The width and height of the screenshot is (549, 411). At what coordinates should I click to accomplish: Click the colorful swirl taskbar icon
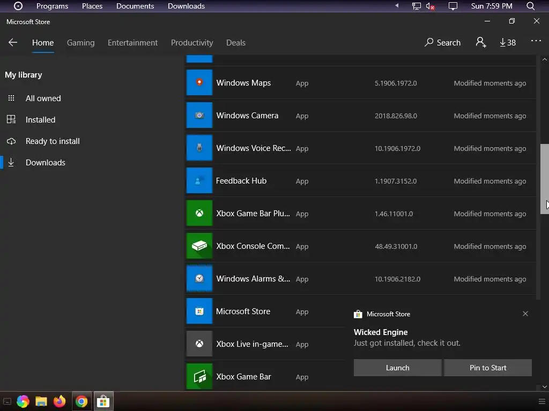[23, 401]
